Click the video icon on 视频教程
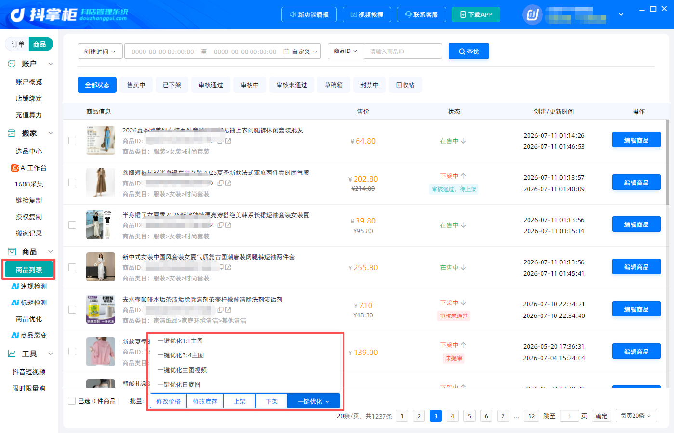This screenshot has height=433, width=674. (354, 14)
